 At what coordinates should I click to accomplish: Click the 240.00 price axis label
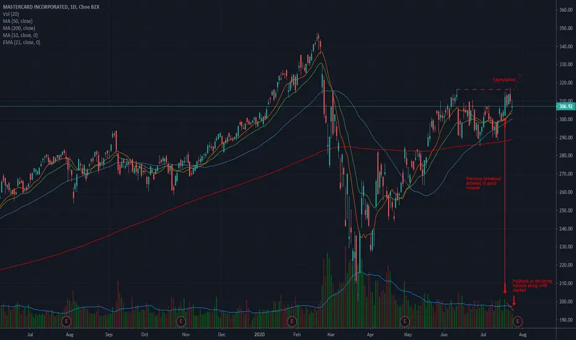(565, 228)
